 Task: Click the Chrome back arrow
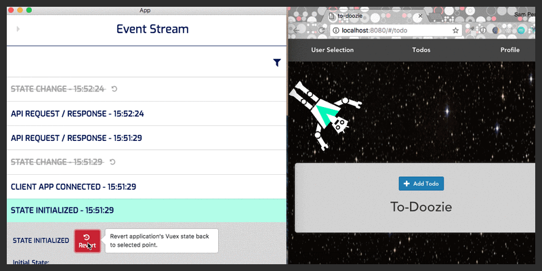[297, 30]
